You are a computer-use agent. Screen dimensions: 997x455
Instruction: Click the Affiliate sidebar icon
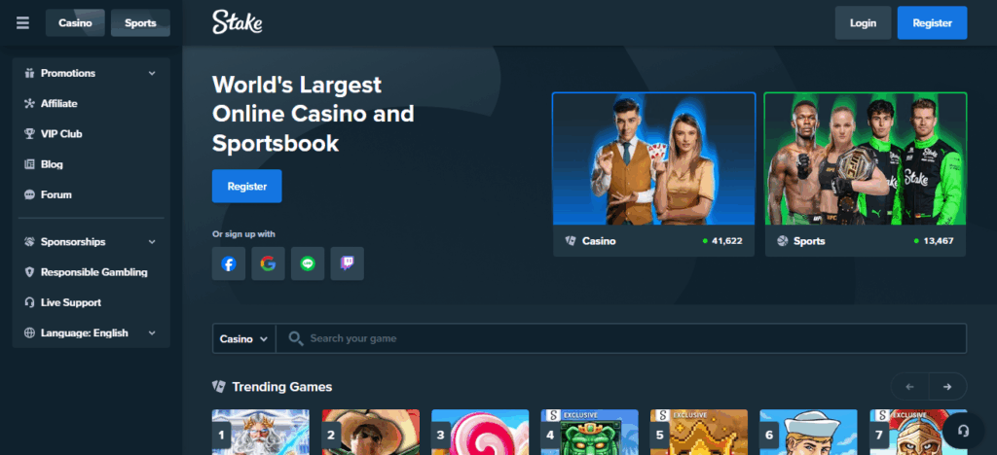pos(29,103)
